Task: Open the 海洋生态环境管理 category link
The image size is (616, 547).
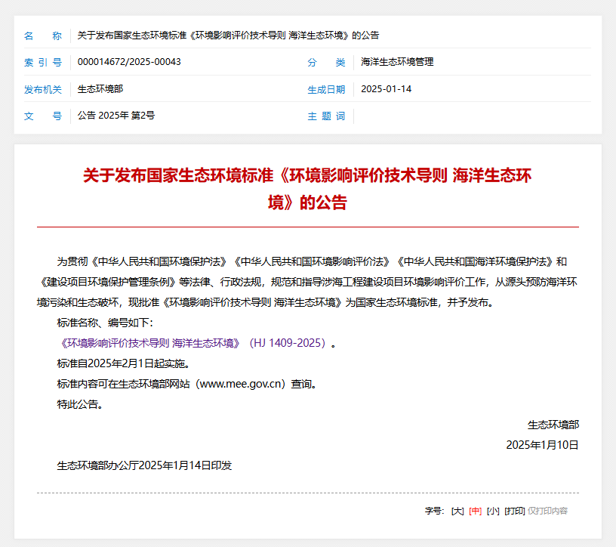Action: (396, 62)
